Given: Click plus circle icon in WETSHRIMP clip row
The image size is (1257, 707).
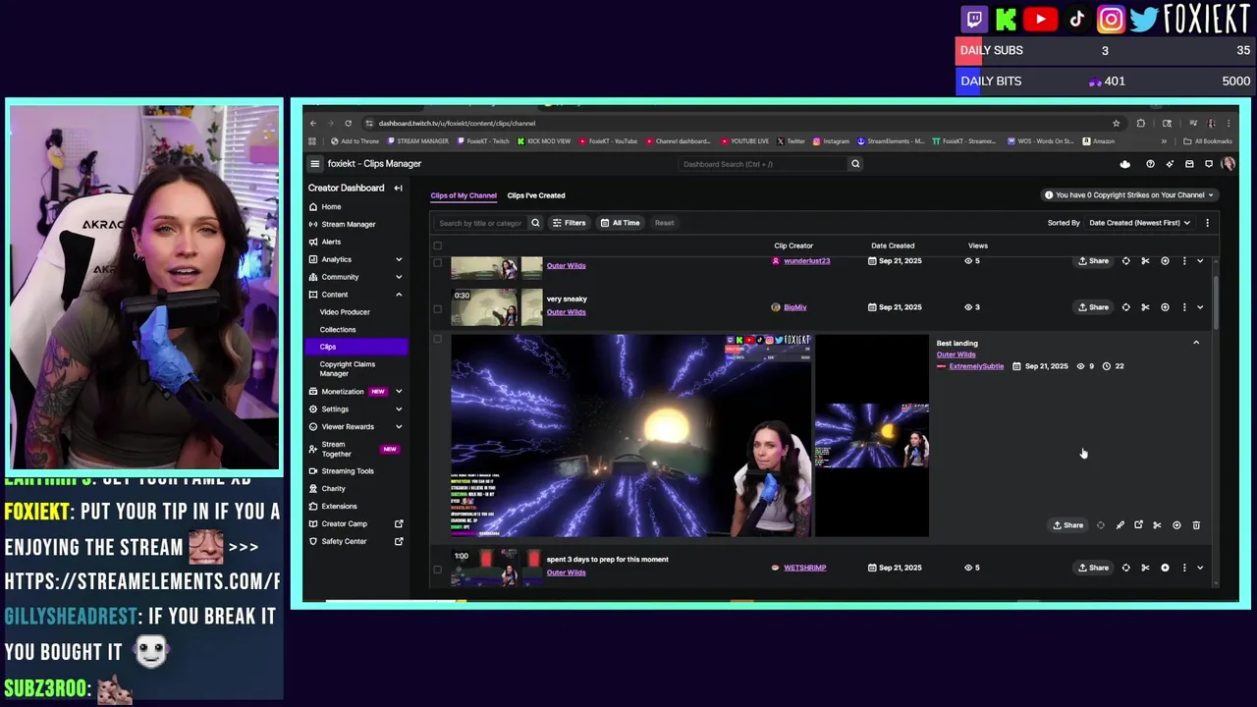Looking at the screenshot, I should click(1165, 568).
